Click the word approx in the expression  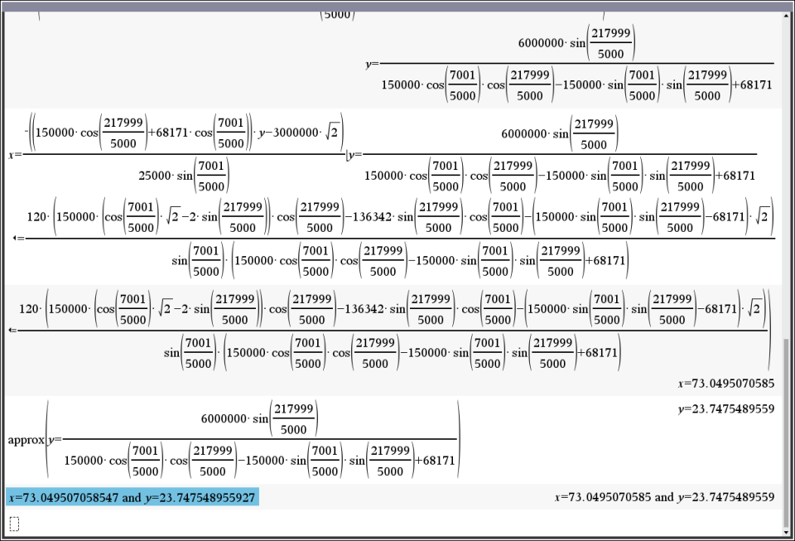tap(26, 439)
